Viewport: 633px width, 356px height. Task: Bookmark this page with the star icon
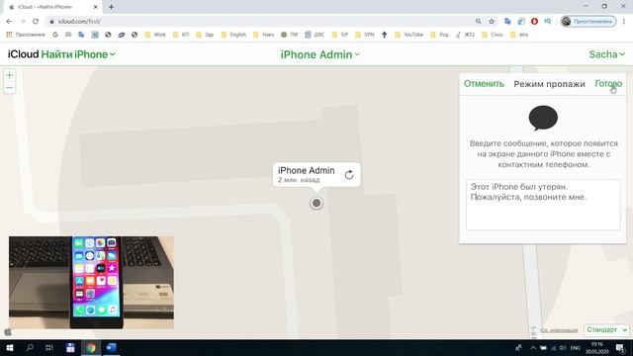pyautogui.click(x=492, y=21)
